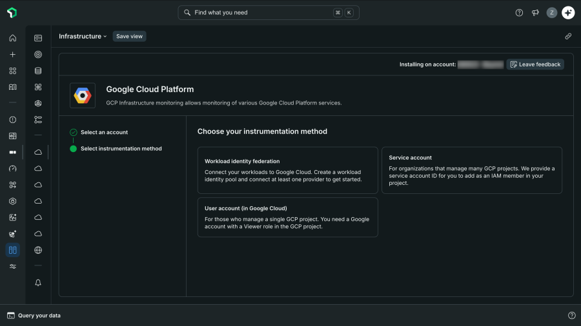581x326 pixels.
Task: Click the plus (add data) sidebar icon
Action: tap(13, 54)
